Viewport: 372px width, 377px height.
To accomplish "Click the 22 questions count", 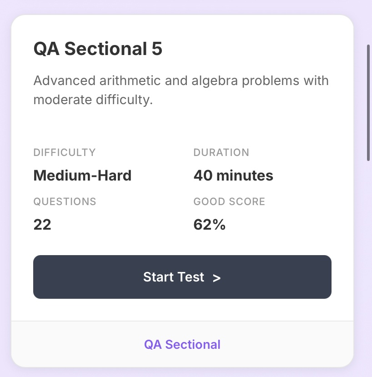I will tap(42, 225).
